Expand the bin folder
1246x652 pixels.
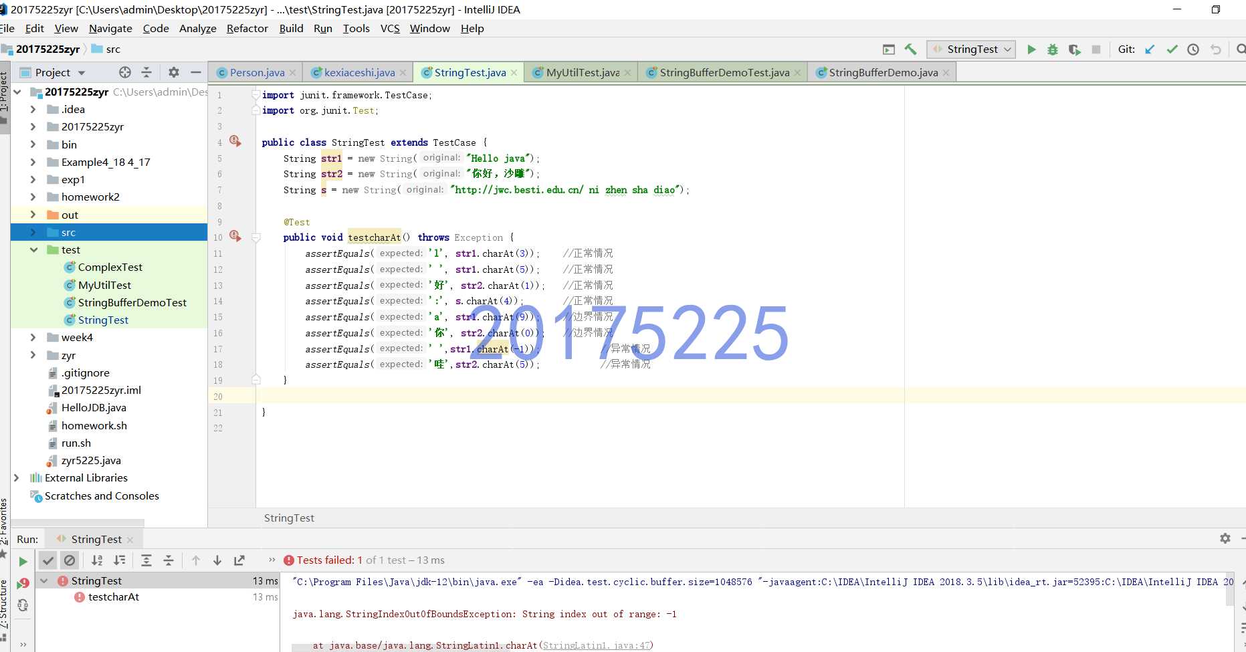pyautogui.click(x=33, y=144)
